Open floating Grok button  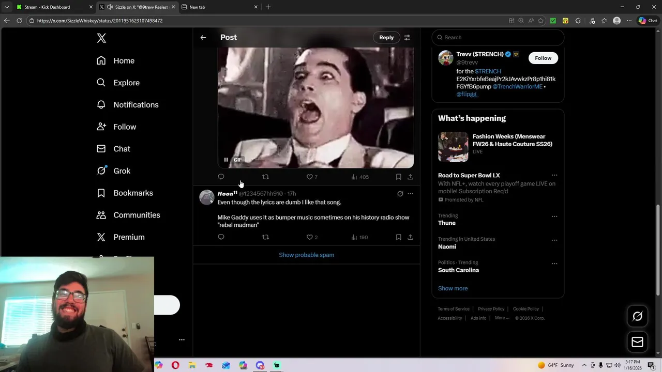click(637, 316)
